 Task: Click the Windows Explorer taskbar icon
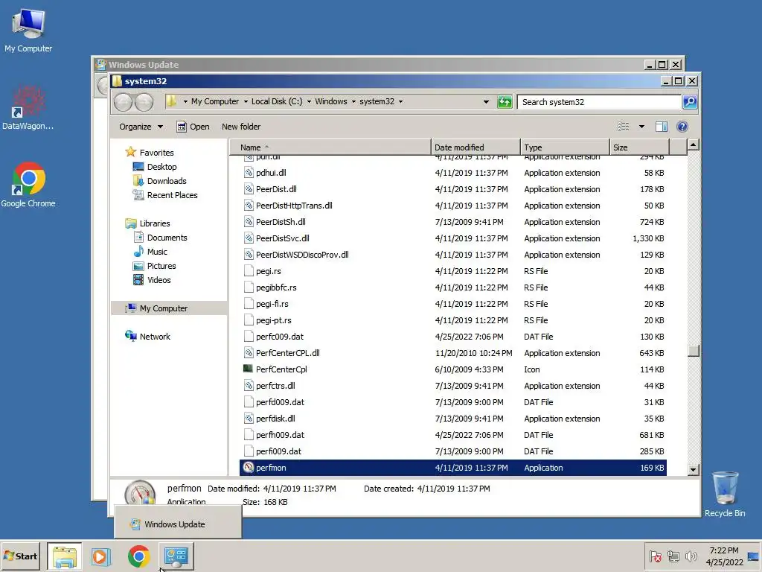pos(65,556)
